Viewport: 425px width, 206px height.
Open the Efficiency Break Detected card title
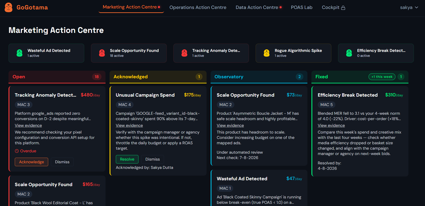click(x=348, y=95)
